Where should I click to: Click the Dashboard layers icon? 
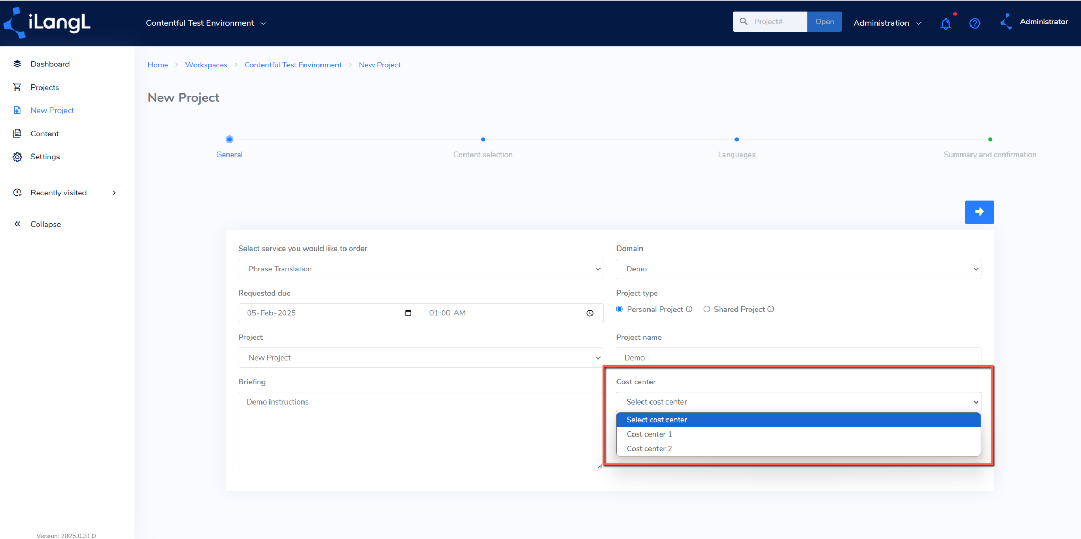18,64
